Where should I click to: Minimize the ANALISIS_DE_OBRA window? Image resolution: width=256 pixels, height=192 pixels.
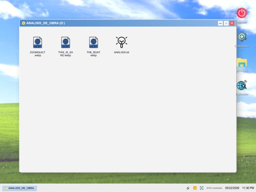pyautogui.click(x=220, y=23)
